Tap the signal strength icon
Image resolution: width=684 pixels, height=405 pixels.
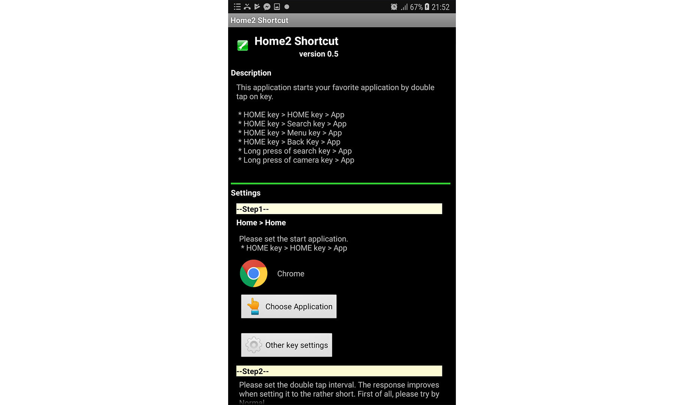[404, 7]
